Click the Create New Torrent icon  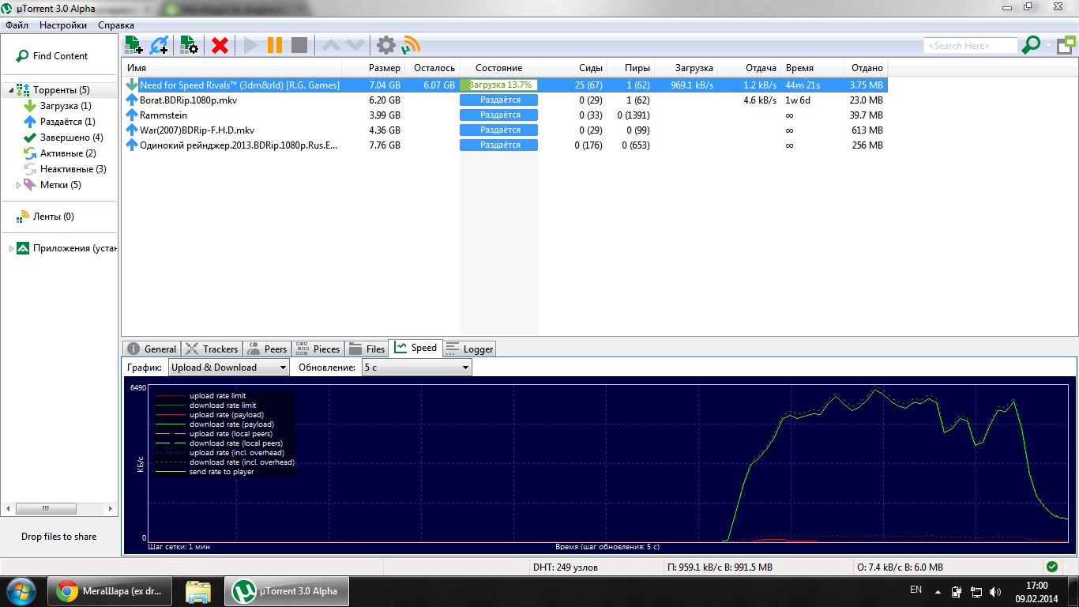[189, 45]
